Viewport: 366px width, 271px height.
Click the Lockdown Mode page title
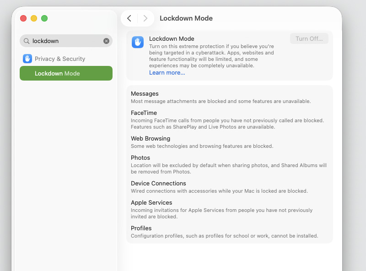[186, 18]
